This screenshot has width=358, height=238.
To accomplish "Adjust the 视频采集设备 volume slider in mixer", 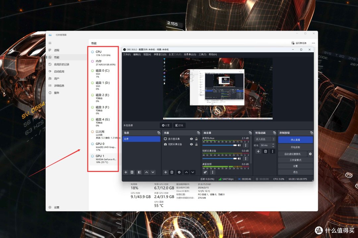I will pos(219,159).
